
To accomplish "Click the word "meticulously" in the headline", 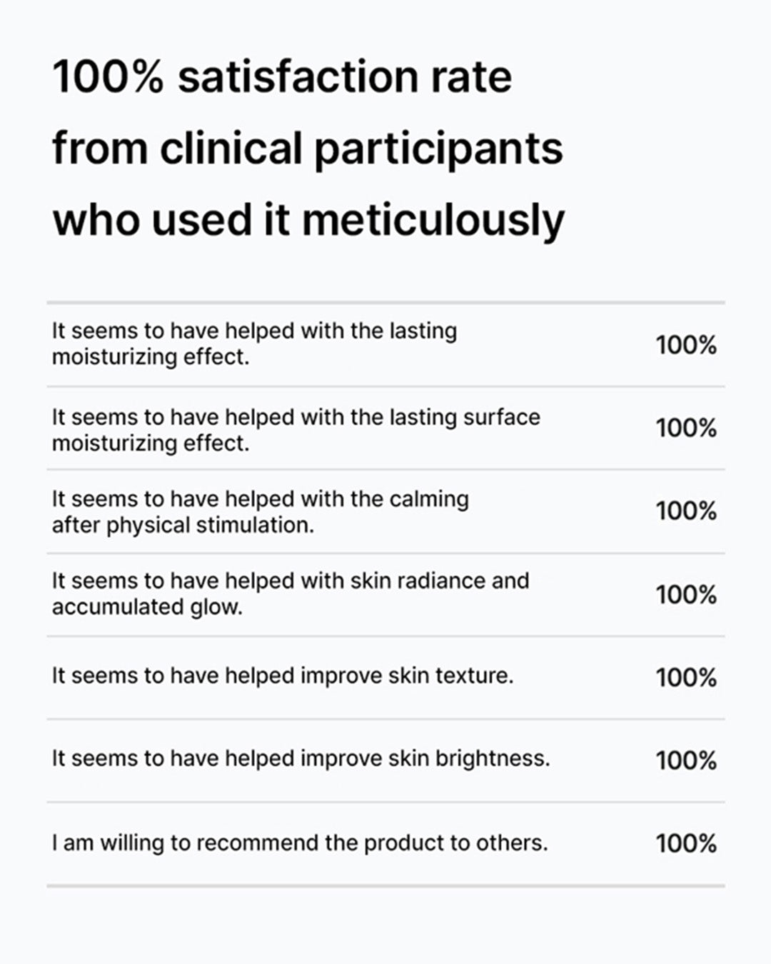I will tap(433, 219).
